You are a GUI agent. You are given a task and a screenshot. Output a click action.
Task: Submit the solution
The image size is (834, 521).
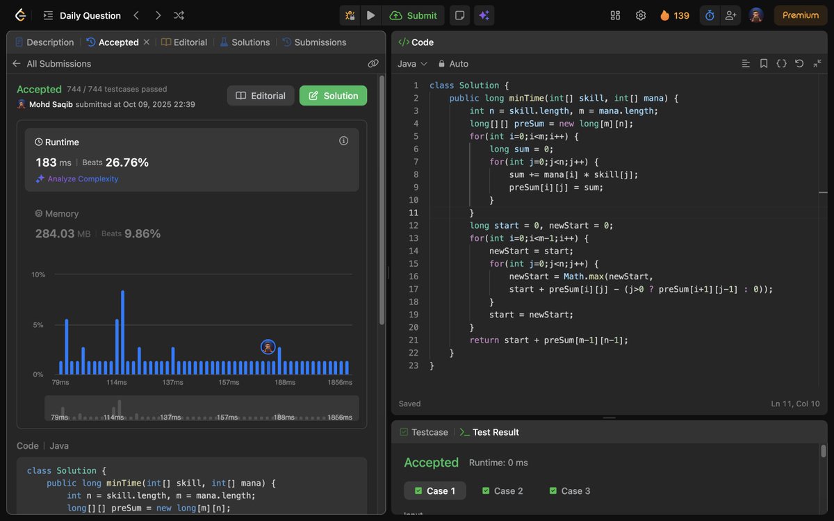(x=414, y=15)
